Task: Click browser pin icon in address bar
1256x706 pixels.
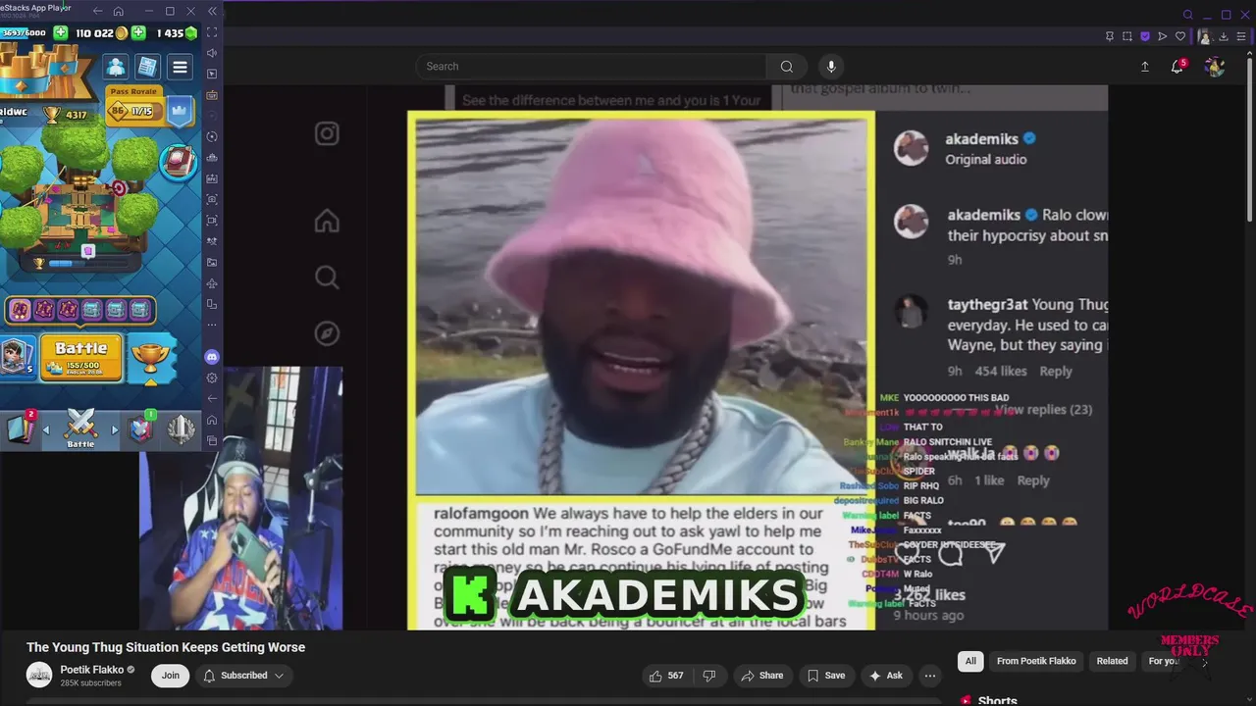Action: click(1110, 36)
